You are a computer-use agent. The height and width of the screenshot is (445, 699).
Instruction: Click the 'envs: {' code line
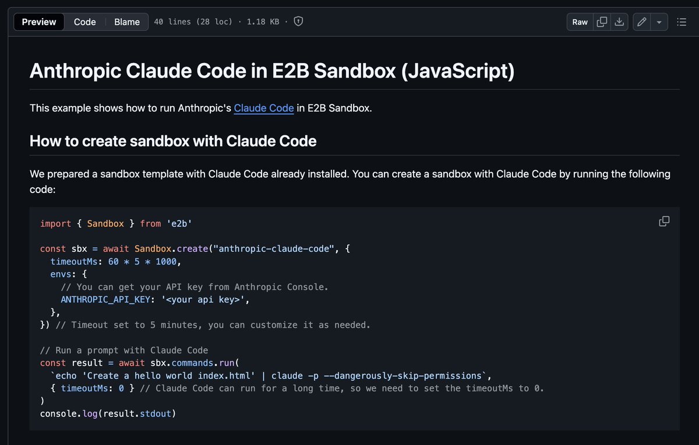68,274
